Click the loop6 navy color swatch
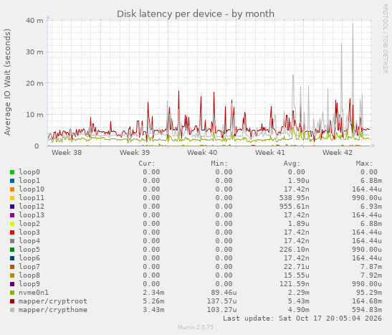 12,258
